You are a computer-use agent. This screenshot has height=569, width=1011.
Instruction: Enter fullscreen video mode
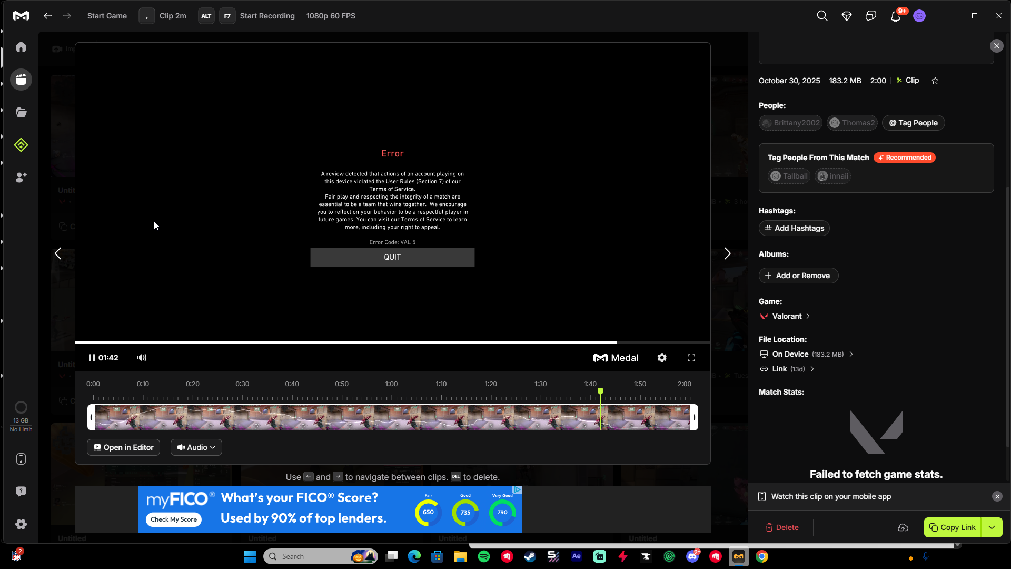point(691,358)
